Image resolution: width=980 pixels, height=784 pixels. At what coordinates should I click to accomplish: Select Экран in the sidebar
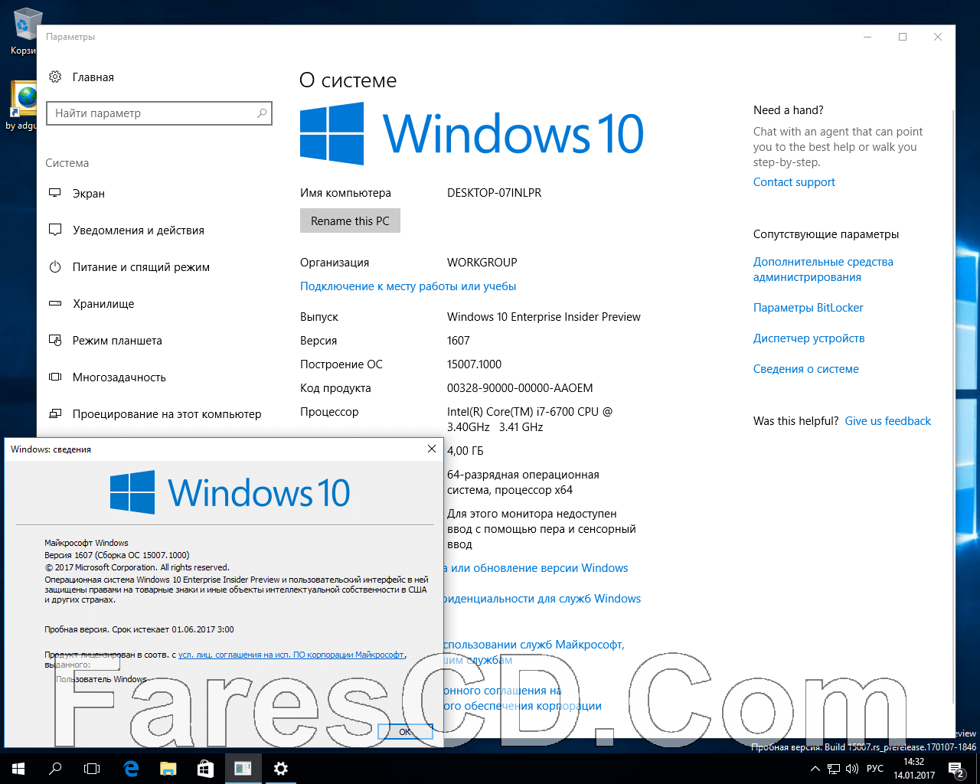(89, 194)
